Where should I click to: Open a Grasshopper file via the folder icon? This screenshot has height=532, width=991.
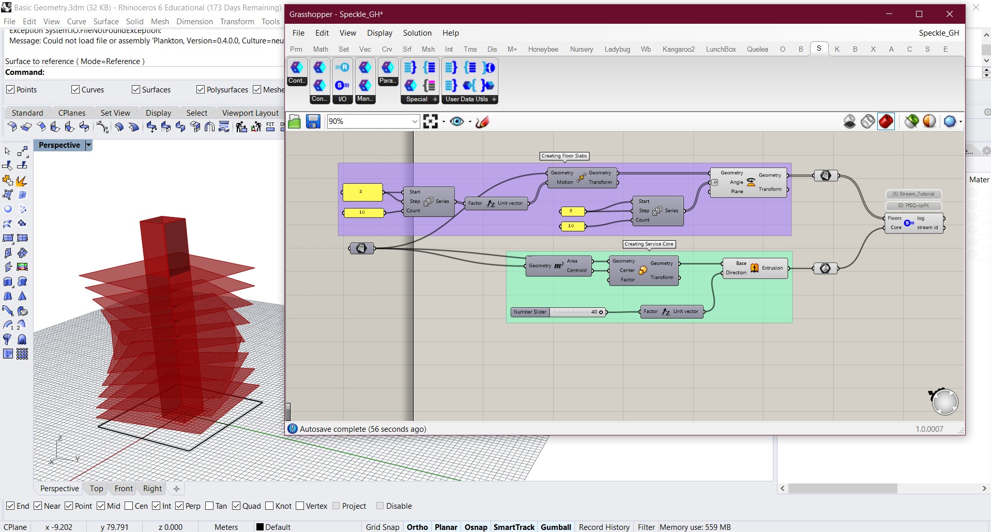pyautogui.click(x=294, y=121)
